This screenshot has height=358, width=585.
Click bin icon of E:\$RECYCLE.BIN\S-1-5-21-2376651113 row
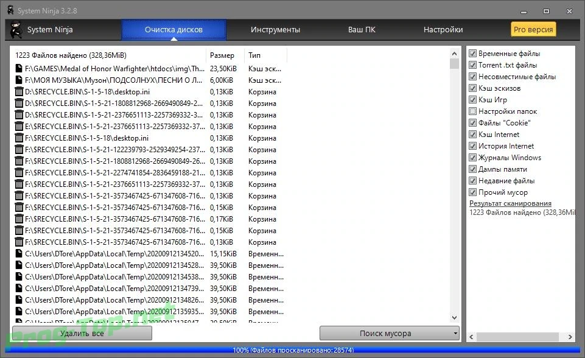pyautogui.click(x=19, y=126)
